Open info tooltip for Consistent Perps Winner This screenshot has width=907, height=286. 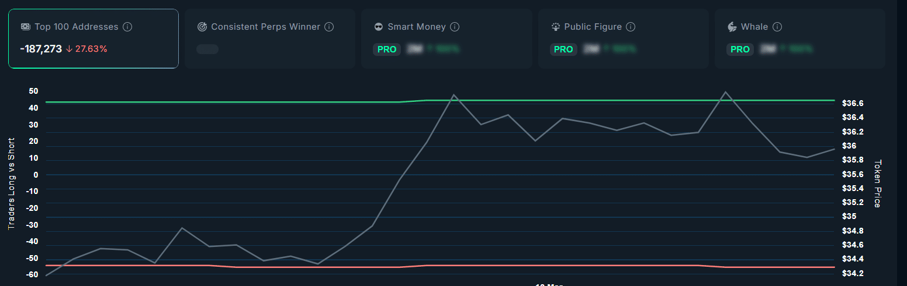(329, 27)
